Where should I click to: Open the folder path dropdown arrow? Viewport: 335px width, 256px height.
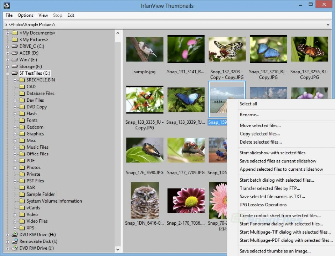pyautogui.click(x=328, y=25)
